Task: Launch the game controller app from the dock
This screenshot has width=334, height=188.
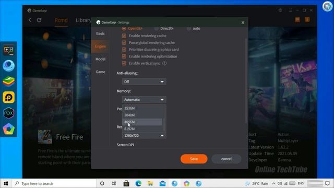Action: 9,50
